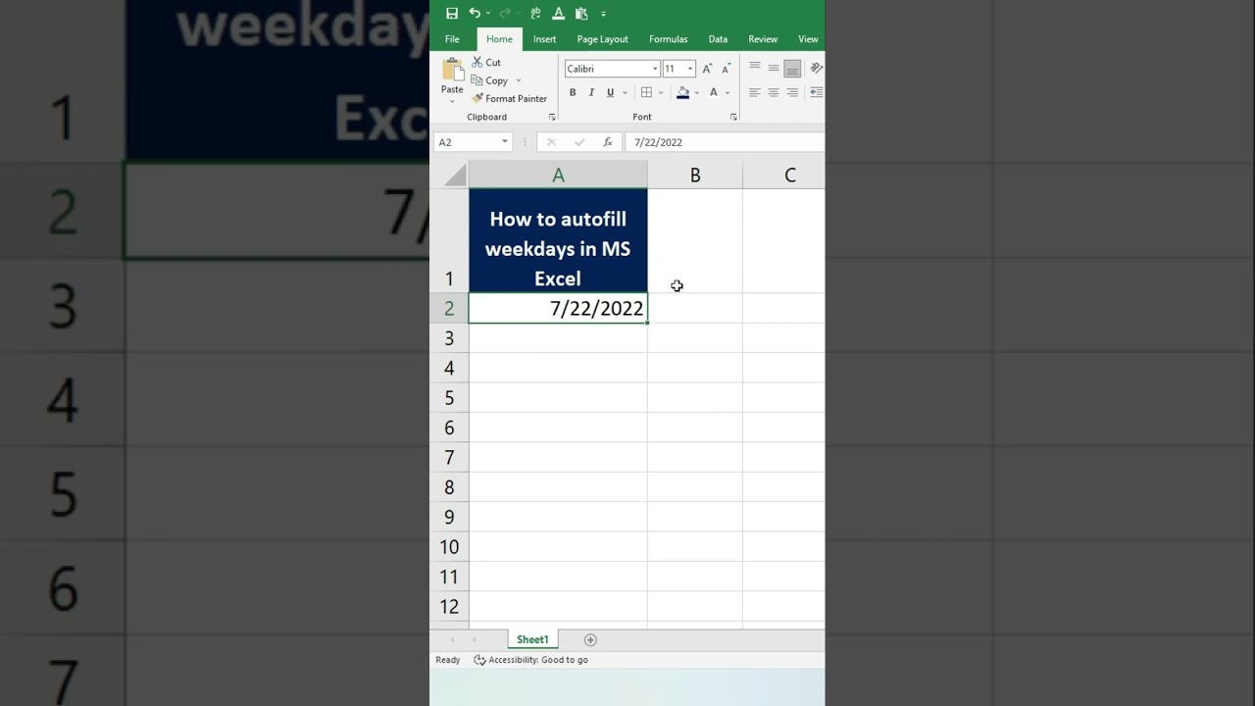Open the borders dropdown arrow
The image size is (1255, 706).
[x=661, y=93]
